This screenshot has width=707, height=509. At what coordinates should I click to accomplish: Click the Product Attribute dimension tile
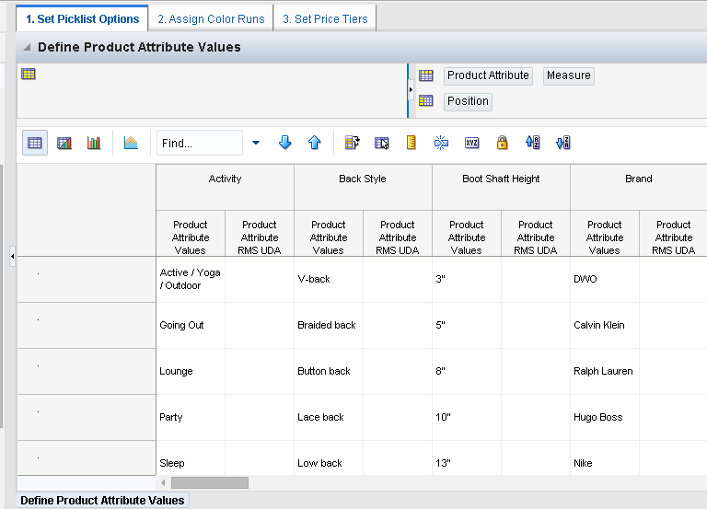click(x=488, y=75)
